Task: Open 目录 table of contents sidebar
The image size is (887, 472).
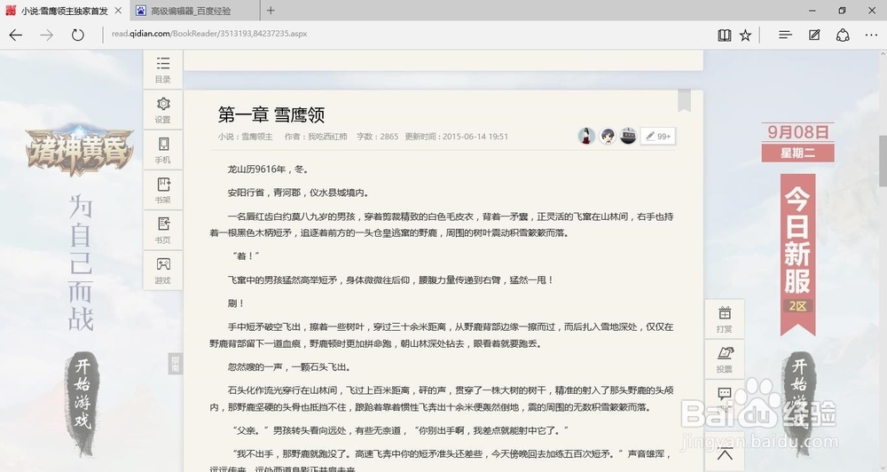Action: 163,69
